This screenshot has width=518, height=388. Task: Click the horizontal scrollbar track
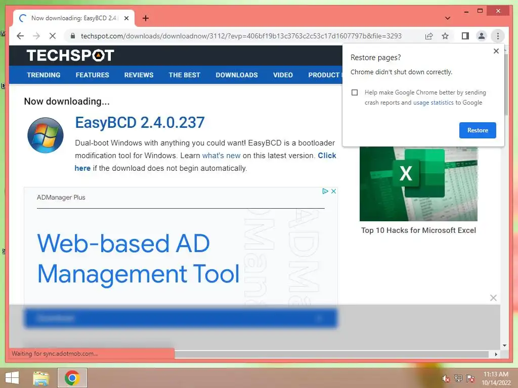(x=332, y=354)
